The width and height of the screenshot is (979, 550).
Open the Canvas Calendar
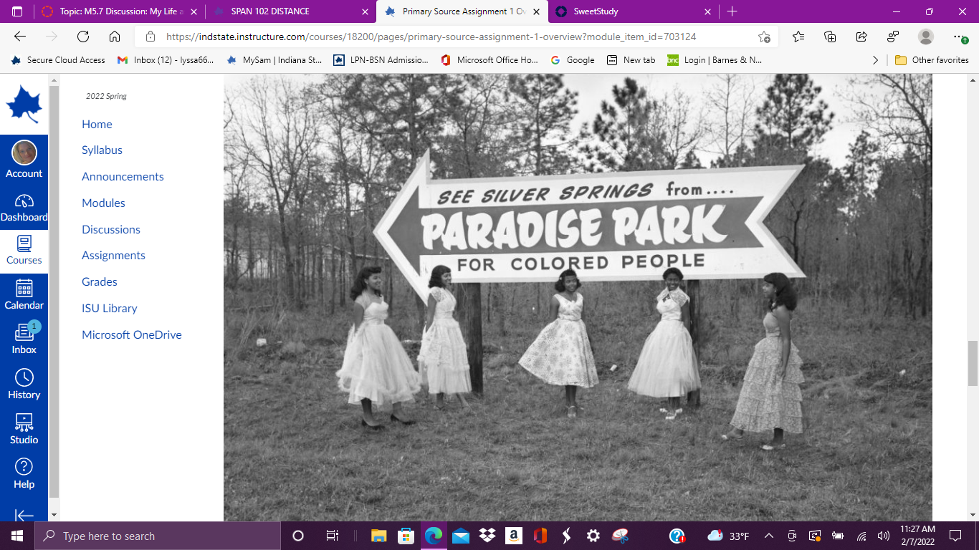(x=24, y=295)
